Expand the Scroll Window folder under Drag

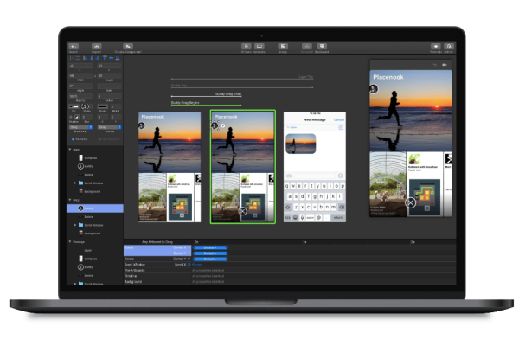tap(75, 225)
